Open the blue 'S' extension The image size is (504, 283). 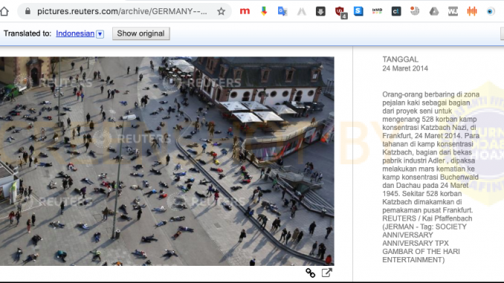tap(358, 11)
